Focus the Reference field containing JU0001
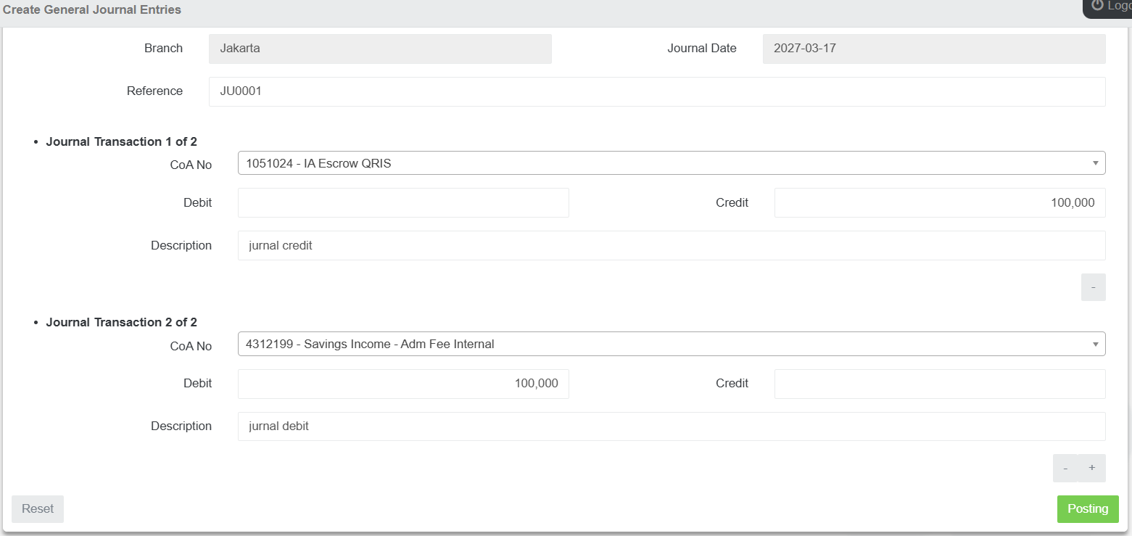 coord(656,91)
